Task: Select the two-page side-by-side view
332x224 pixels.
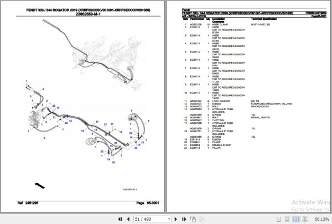Action: click(x=296, y=219)
